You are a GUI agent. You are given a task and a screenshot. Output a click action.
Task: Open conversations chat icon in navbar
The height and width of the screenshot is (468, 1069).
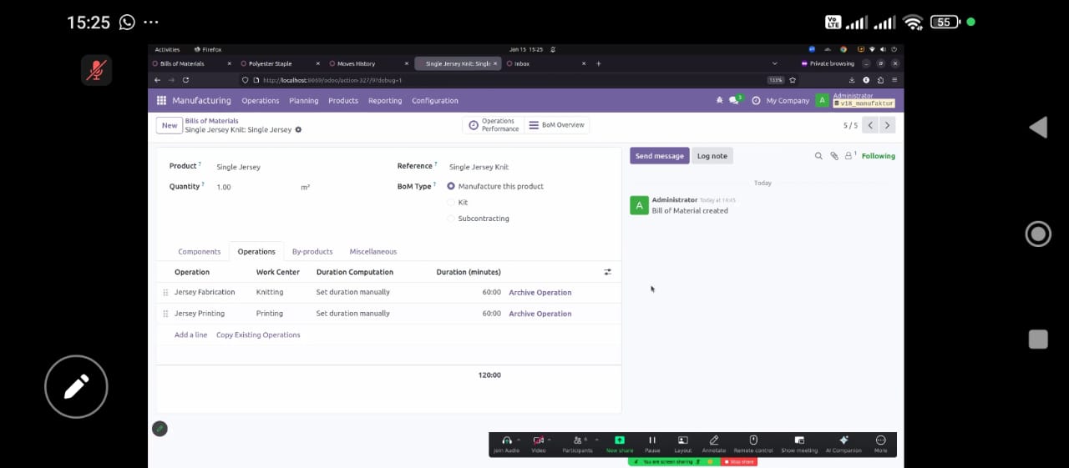tap(734, 101)
